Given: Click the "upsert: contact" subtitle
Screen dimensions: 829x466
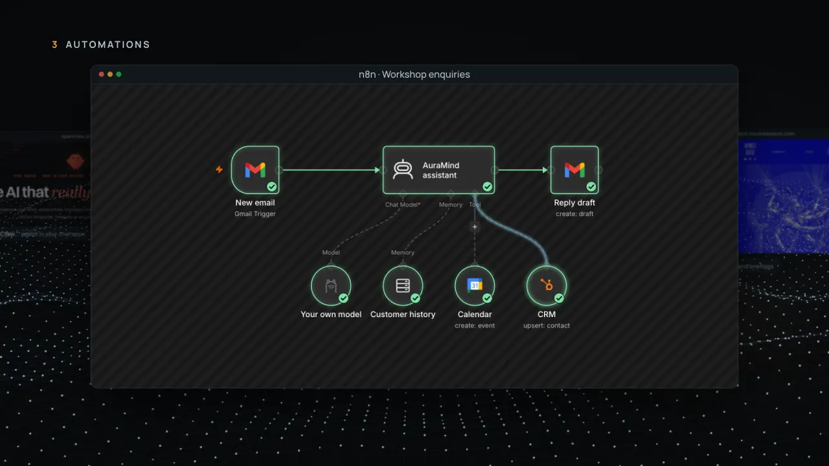Looking at the screenshot, I should pyautogui.click(x=547, y=326).
